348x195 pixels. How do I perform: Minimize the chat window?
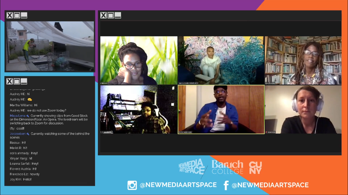click(x=24, y=81)
